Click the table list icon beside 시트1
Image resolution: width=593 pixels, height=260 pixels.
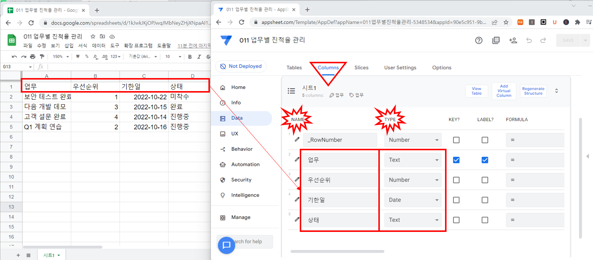[x=291, y=91]
